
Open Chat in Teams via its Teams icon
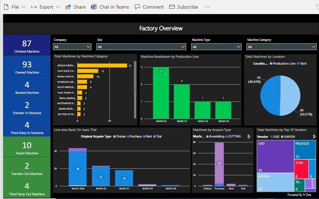click(x=93, y=7)
